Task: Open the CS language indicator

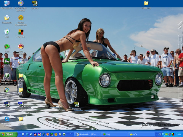Action: [x=160, y=134]
